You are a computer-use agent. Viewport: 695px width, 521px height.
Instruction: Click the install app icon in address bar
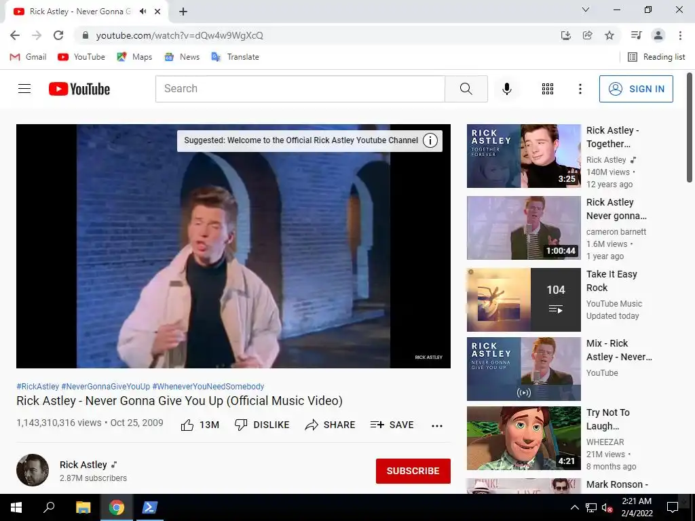565,35
